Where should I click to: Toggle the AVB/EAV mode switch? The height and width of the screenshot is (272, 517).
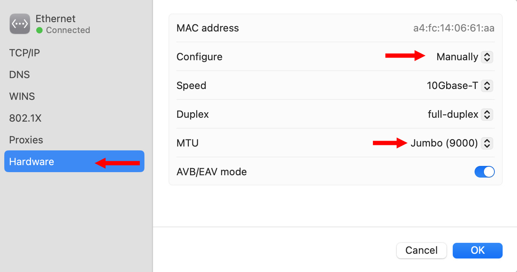tap(484, 172)
